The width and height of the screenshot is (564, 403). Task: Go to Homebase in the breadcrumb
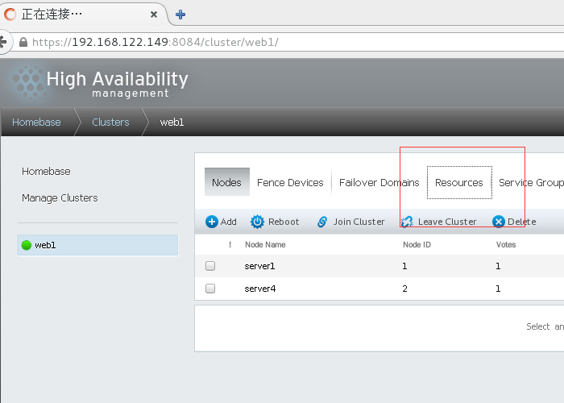[x=36, y=123]
